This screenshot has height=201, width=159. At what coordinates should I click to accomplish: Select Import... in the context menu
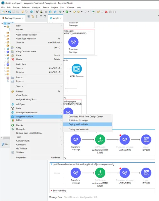37,77
